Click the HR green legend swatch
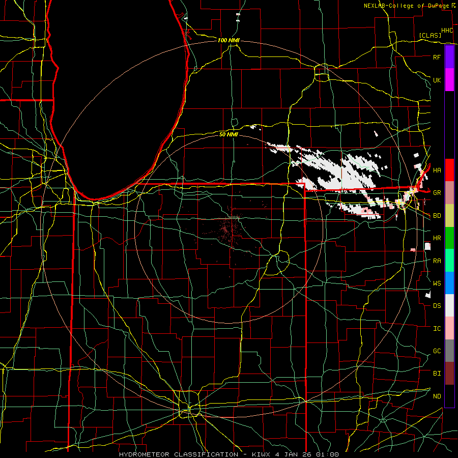The width and height of the screenshot is (458, 458). pos(449,238)
